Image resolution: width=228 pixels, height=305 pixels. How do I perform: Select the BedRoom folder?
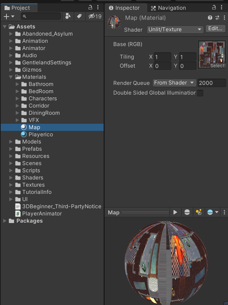[41, 91]
